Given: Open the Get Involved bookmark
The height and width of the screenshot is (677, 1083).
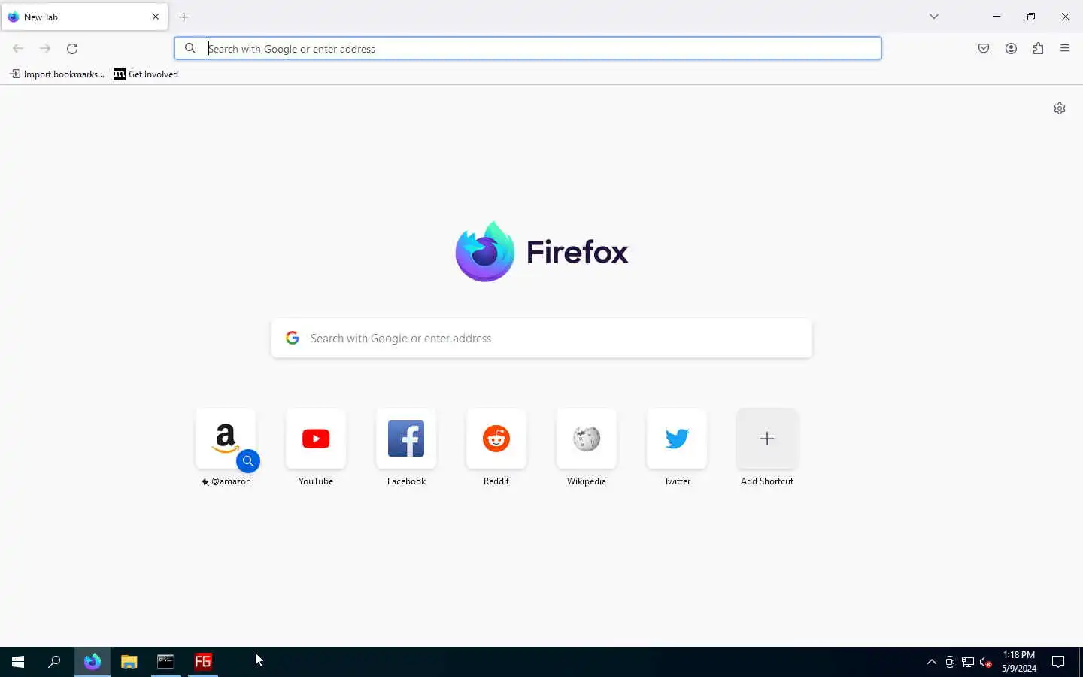Looking at the screenshot, I should 146,74.
